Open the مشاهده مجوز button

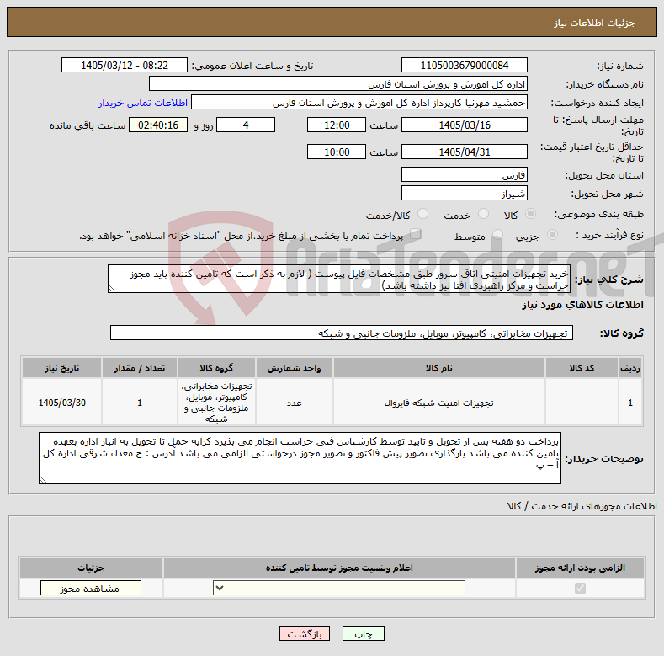pos(91,588)
